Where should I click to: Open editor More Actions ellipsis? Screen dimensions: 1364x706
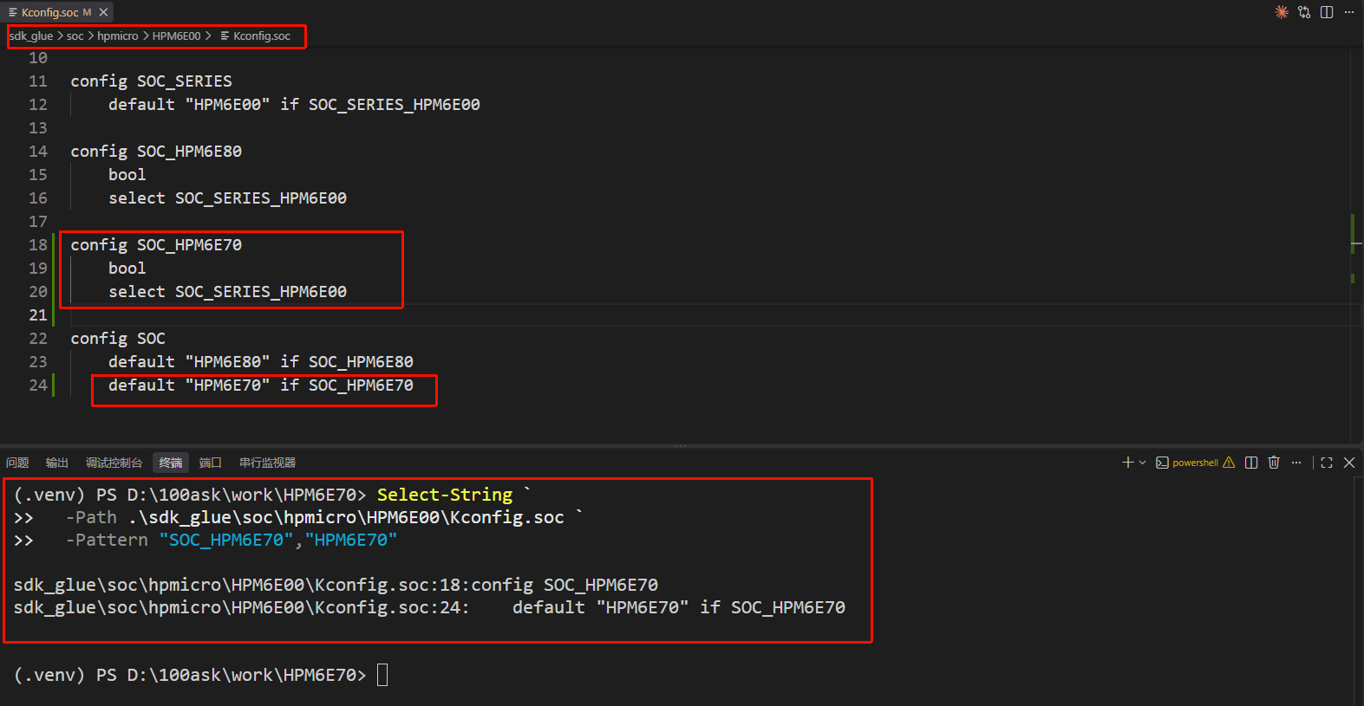(x=1349, y=12)
